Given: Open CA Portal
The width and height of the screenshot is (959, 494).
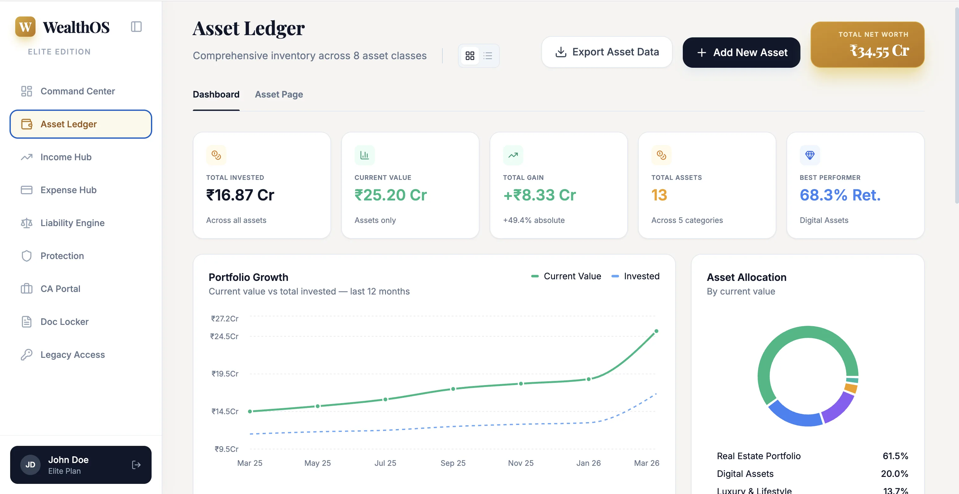Looking at the screenshot, I should (81, 289).
